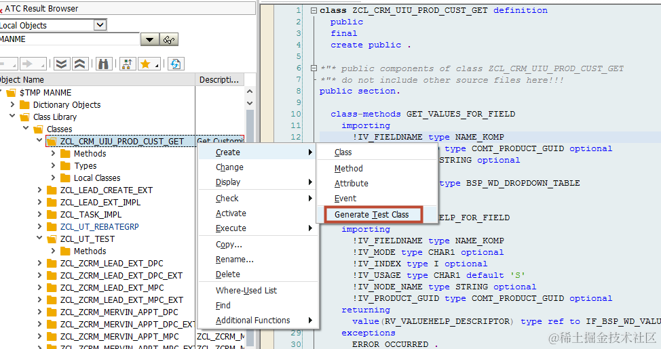Click the Display object glasses icon
Screen dimensions: 661x349
tap(169, 39)
